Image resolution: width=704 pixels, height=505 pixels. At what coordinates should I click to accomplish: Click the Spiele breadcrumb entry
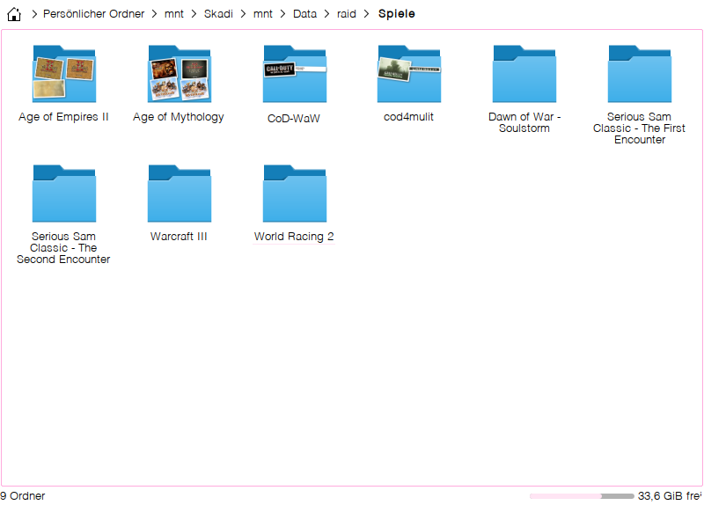pos(397,14)
